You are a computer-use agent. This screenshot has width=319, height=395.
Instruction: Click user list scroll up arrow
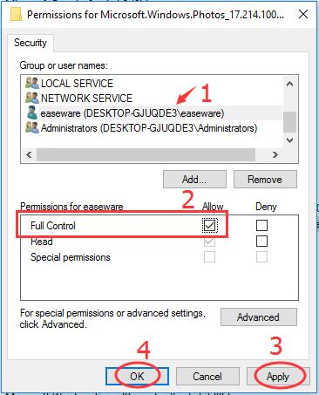click(289, 85)
